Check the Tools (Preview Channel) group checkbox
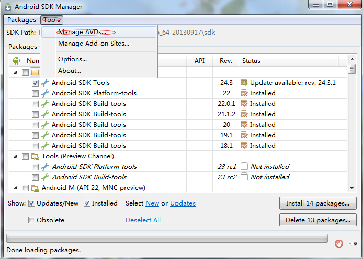The height and width of the screenshot is (259, 363). click(x=25, y=156)
